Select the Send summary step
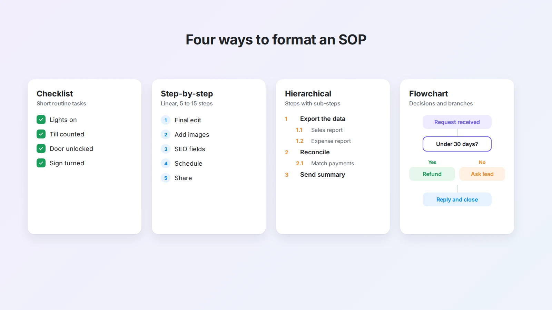 pyautogui.click(x=323, y=174)
